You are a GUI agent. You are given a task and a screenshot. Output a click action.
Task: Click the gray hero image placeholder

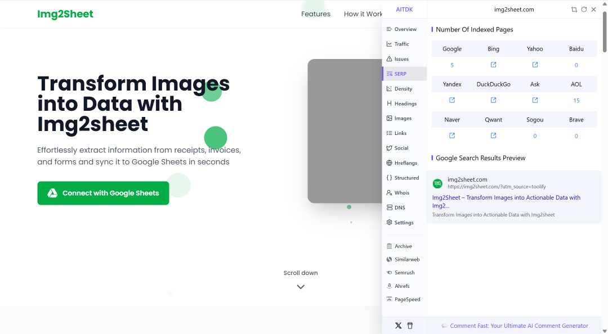(345, 131)
